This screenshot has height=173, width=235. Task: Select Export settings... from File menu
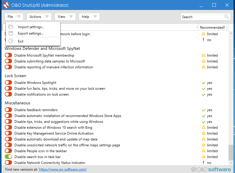click(x=33, y=33)
